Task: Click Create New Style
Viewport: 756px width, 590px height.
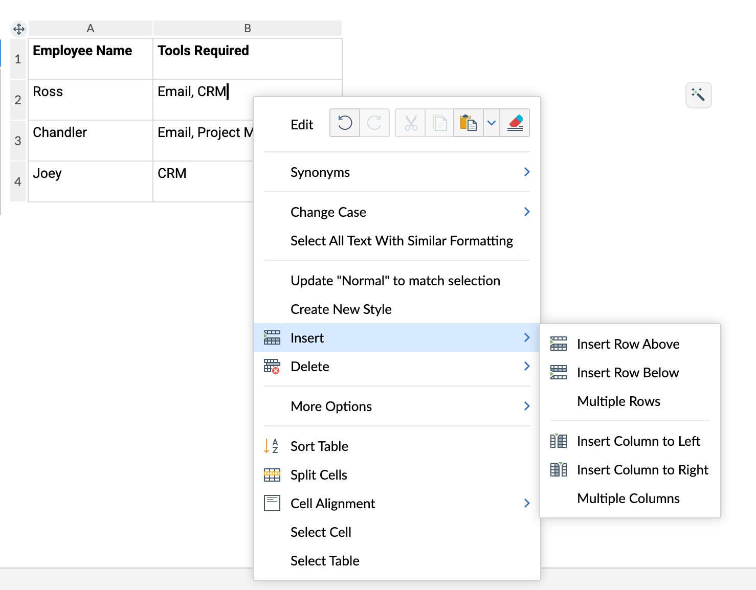Action: [x=341, y=309]
